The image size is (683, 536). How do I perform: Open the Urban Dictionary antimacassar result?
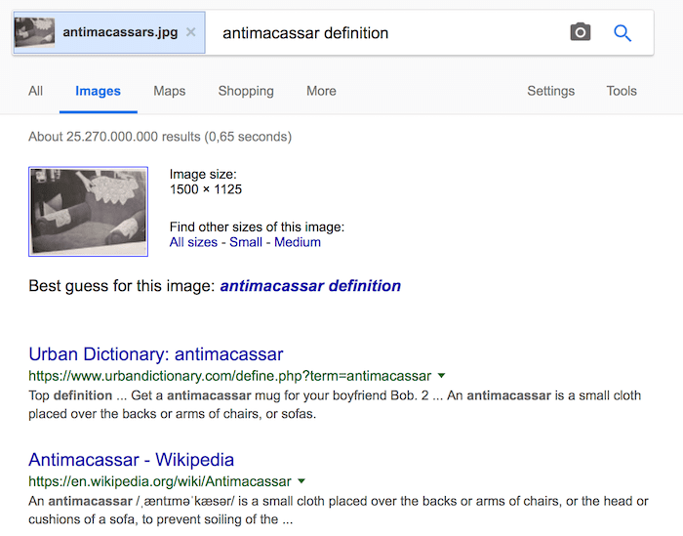point(156,353)
